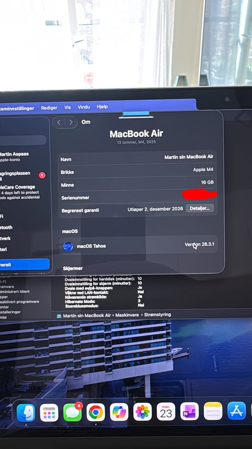The width and height of the screenshot is (252, 449).
Task: Click the Version 26.3.1 text
Action: [x=199, y=244]
